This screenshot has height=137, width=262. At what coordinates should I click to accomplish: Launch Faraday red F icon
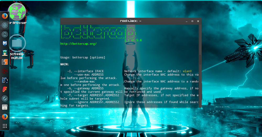5,89
